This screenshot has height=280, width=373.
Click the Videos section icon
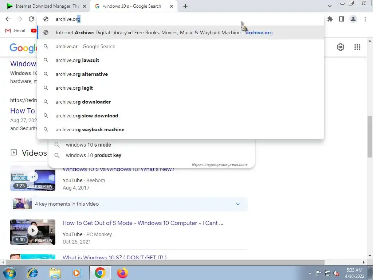pos(14,153)
